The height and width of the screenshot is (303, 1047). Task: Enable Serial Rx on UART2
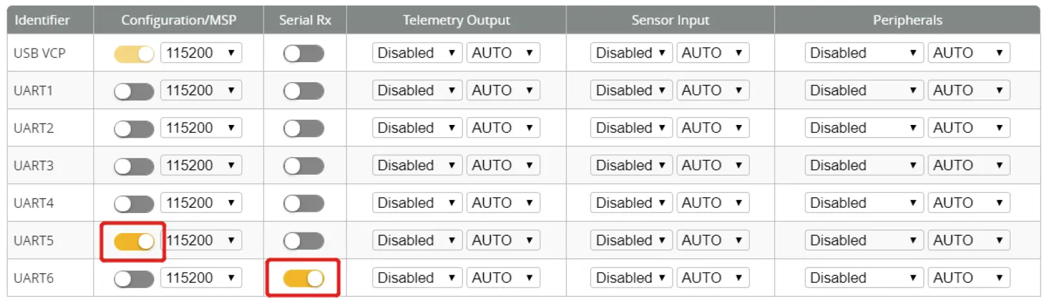pyautogui.click(x=304, y=129)
